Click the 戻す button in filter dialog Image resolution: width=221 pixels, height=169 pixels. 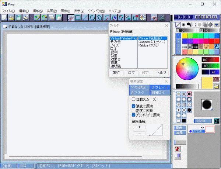(131, 73)
